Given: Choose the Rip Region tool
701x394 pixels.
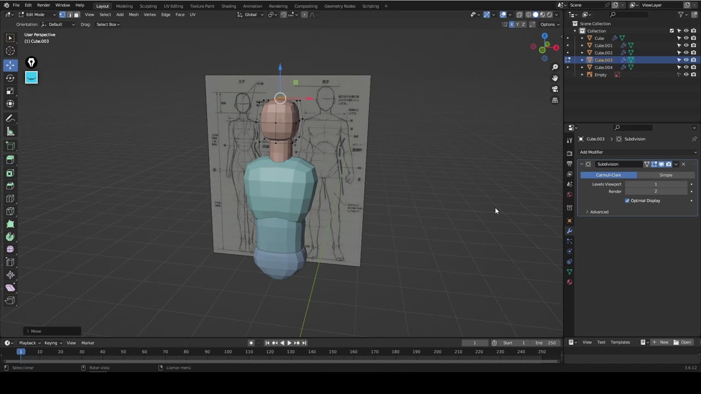Looking at the screenshot, I should coord(10,300).
